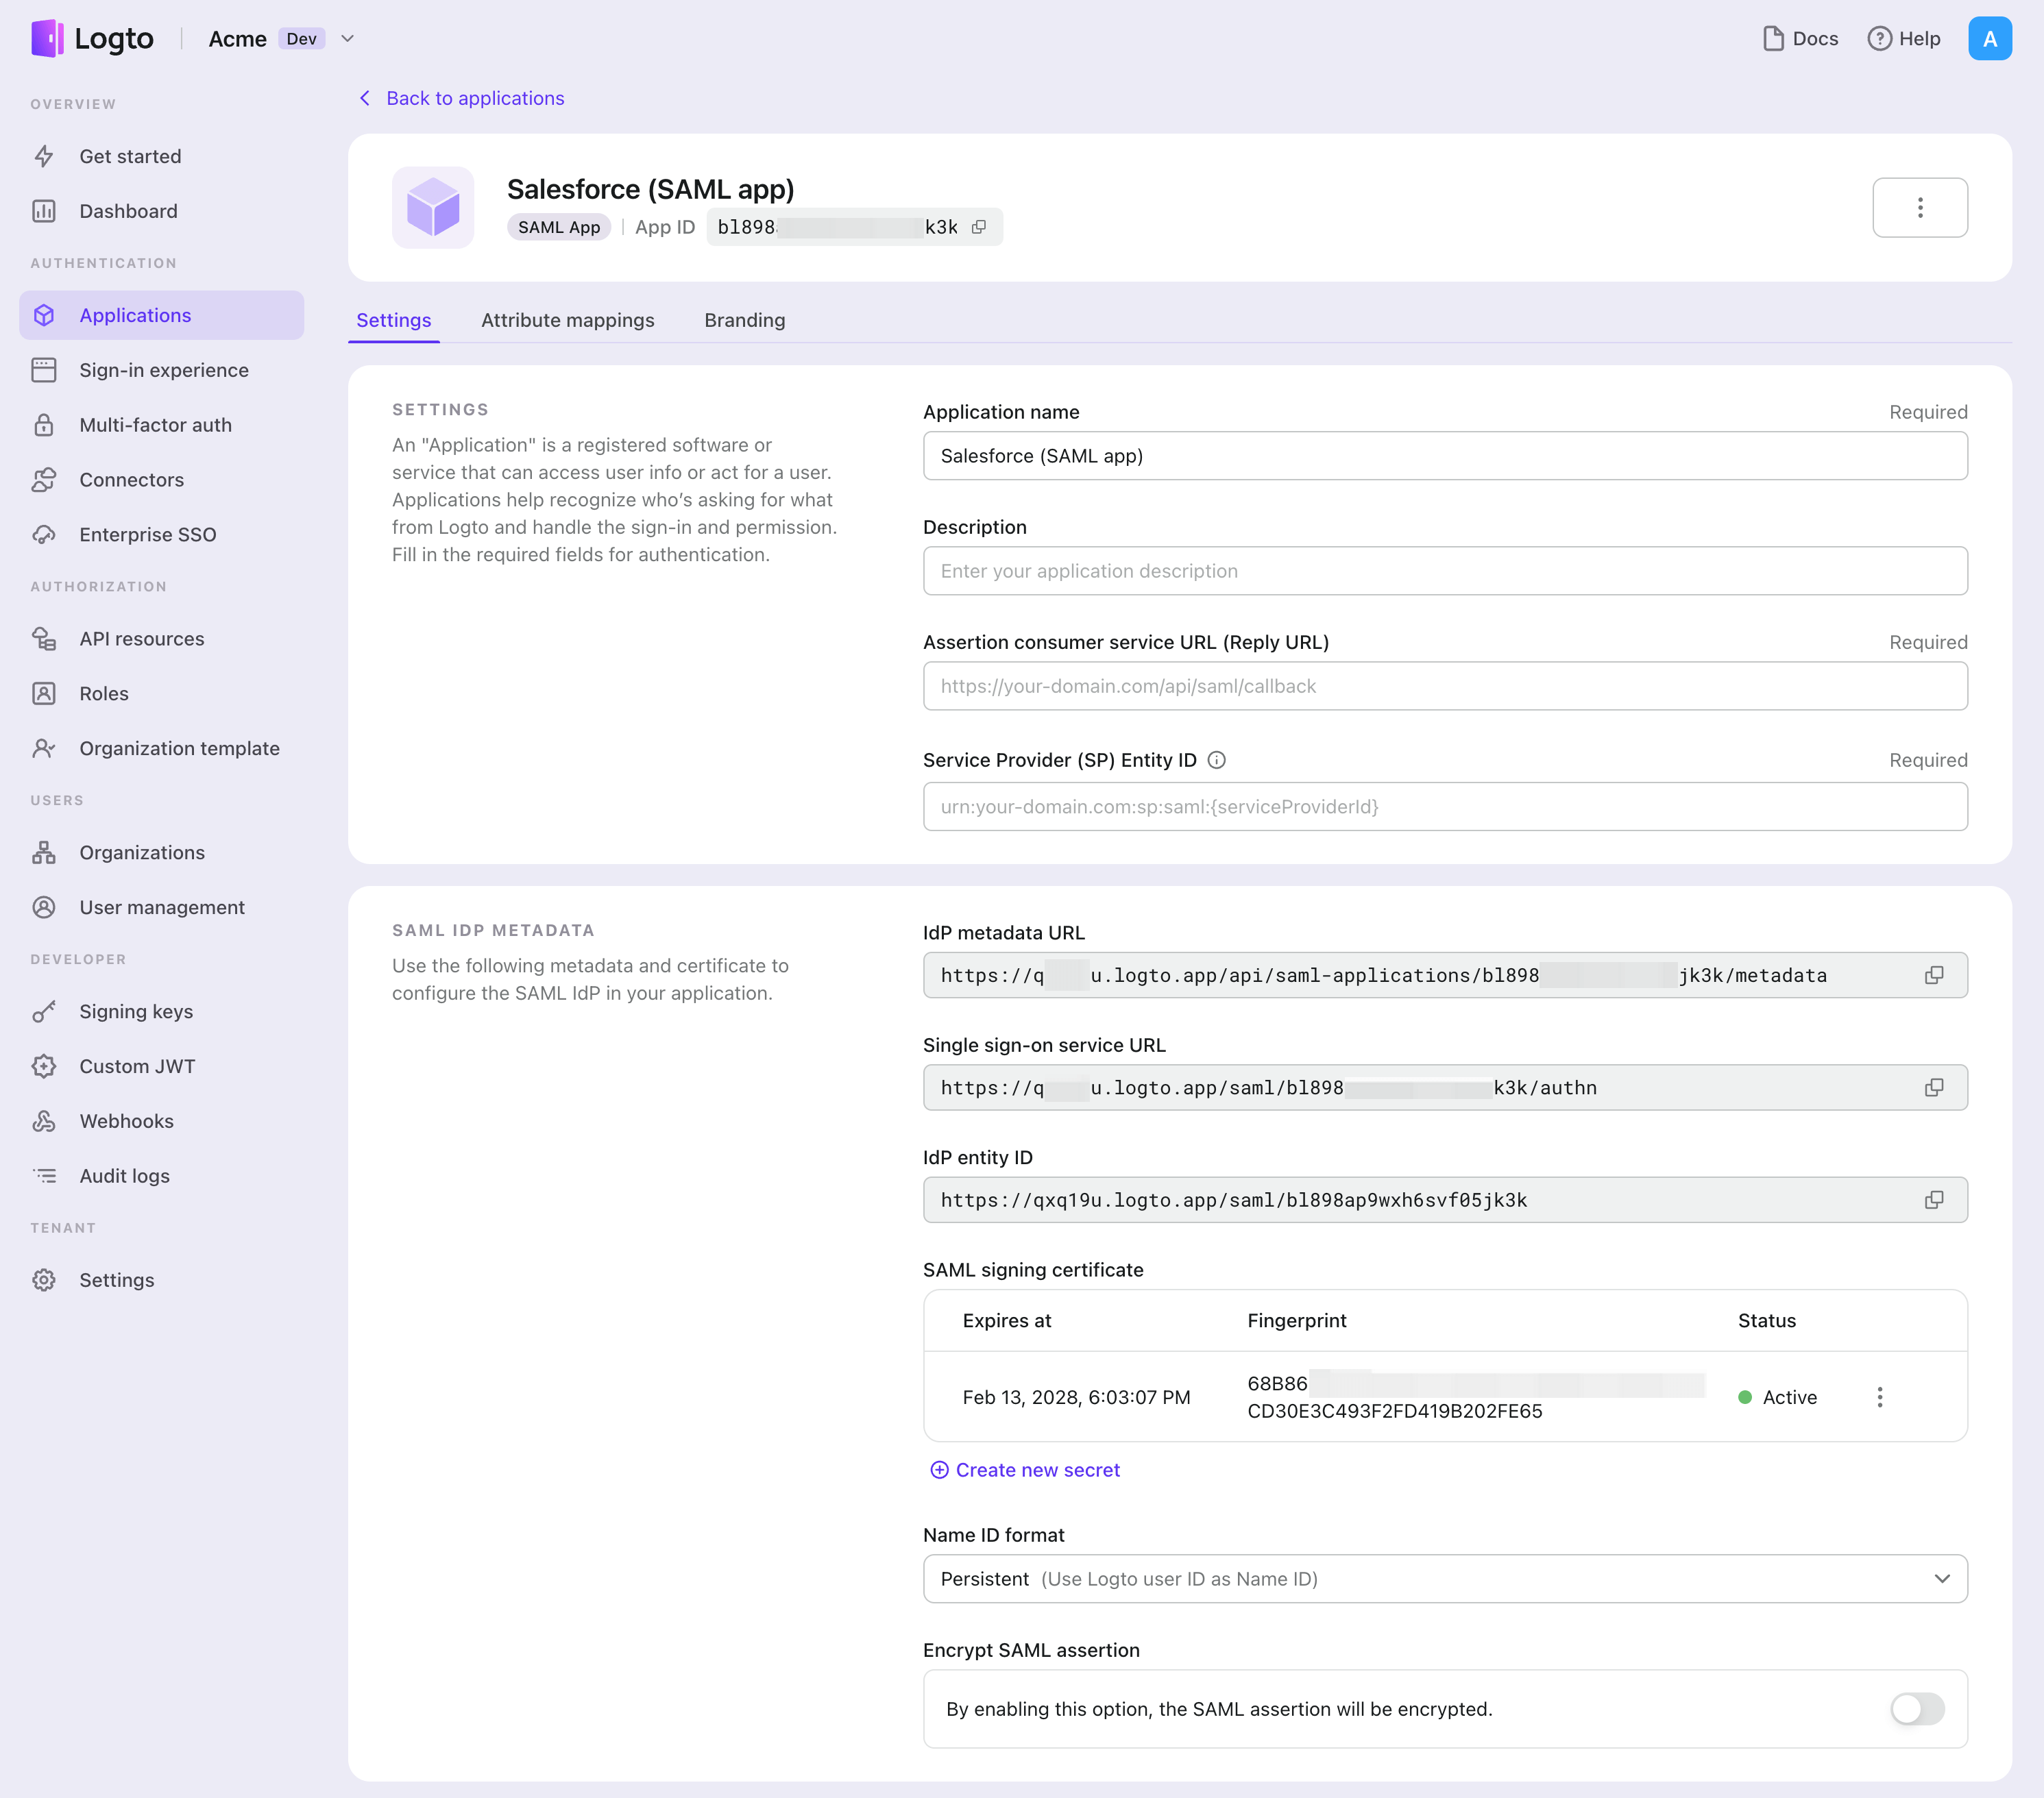This screenshot has width=2044, height=1798.
Task: Open Multi-factor auth page
Action: click(162, 425)
